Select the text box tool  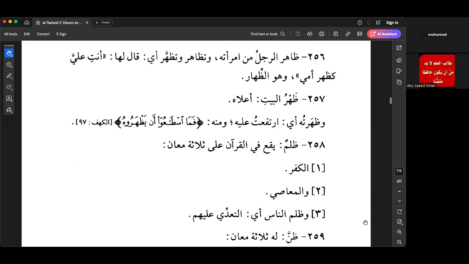click(x=9, y=98)
